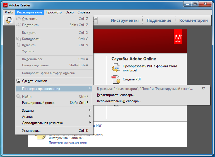Click the Adobe Reader logo in title bar
This screenshot has height=157, width=215.
[x=5, y=5]
